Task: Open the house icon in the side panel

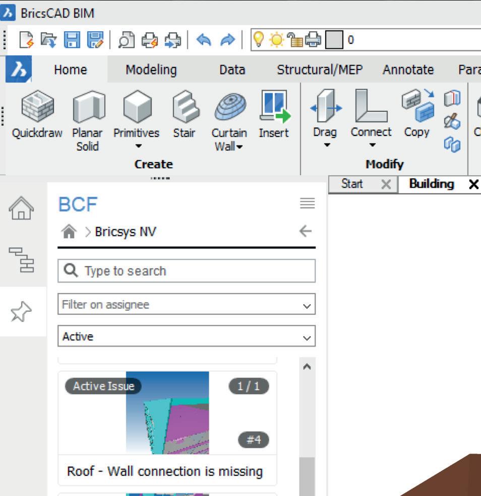Action: click(x=21, y=208)
